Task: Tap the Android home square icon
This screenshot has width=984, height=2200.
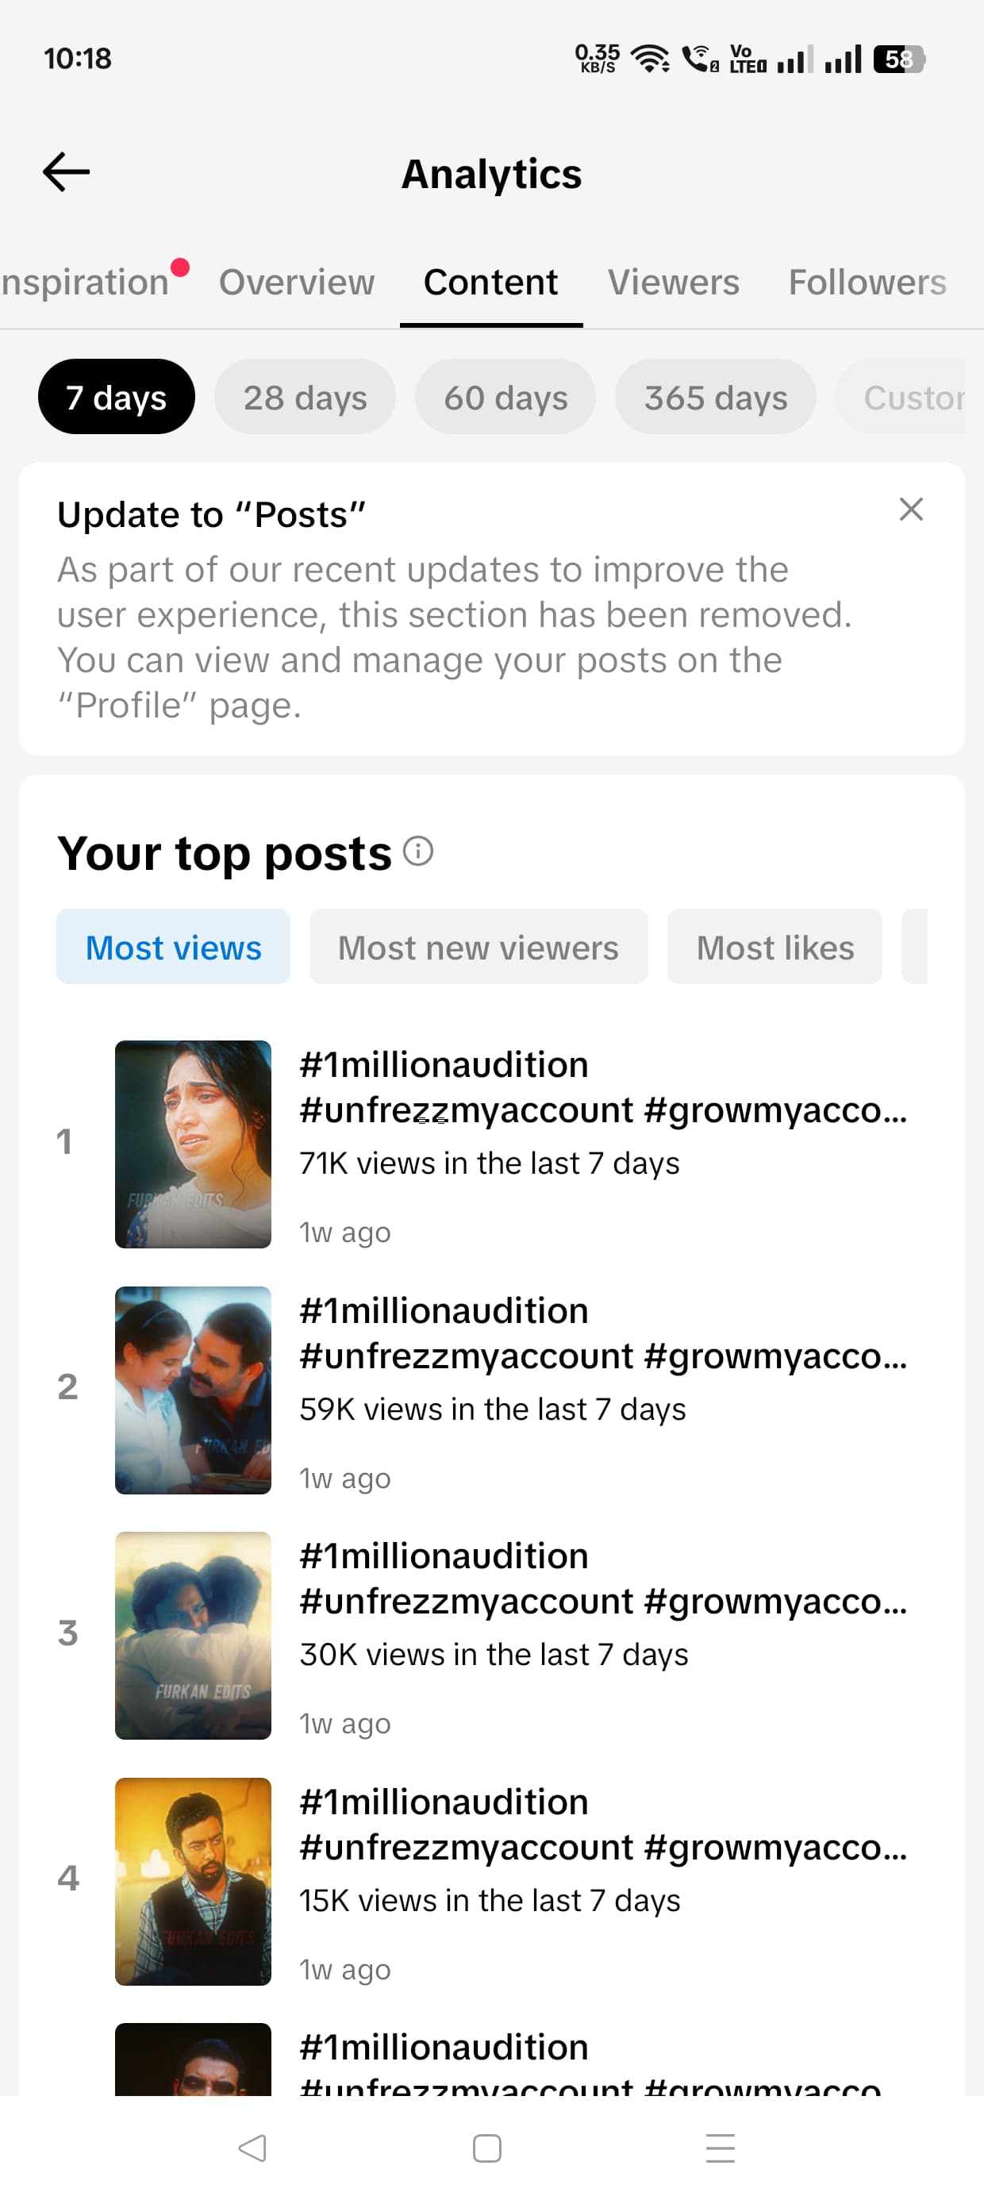Action: (x=487, y=2148)
